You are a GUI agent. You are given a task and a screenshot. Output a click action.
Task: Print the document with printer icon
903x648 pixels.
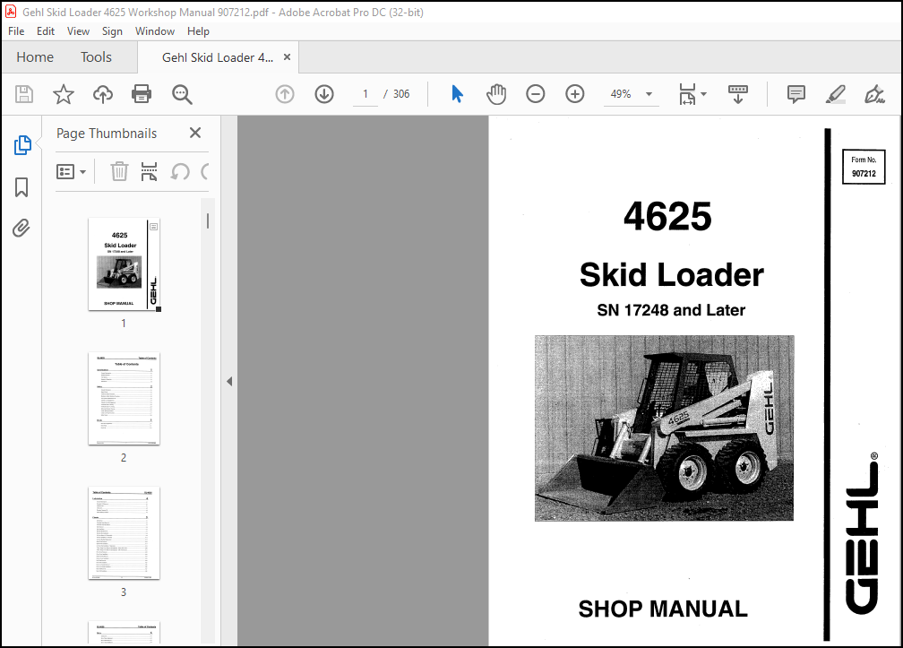pyautogui.click(x=142, y=94)
